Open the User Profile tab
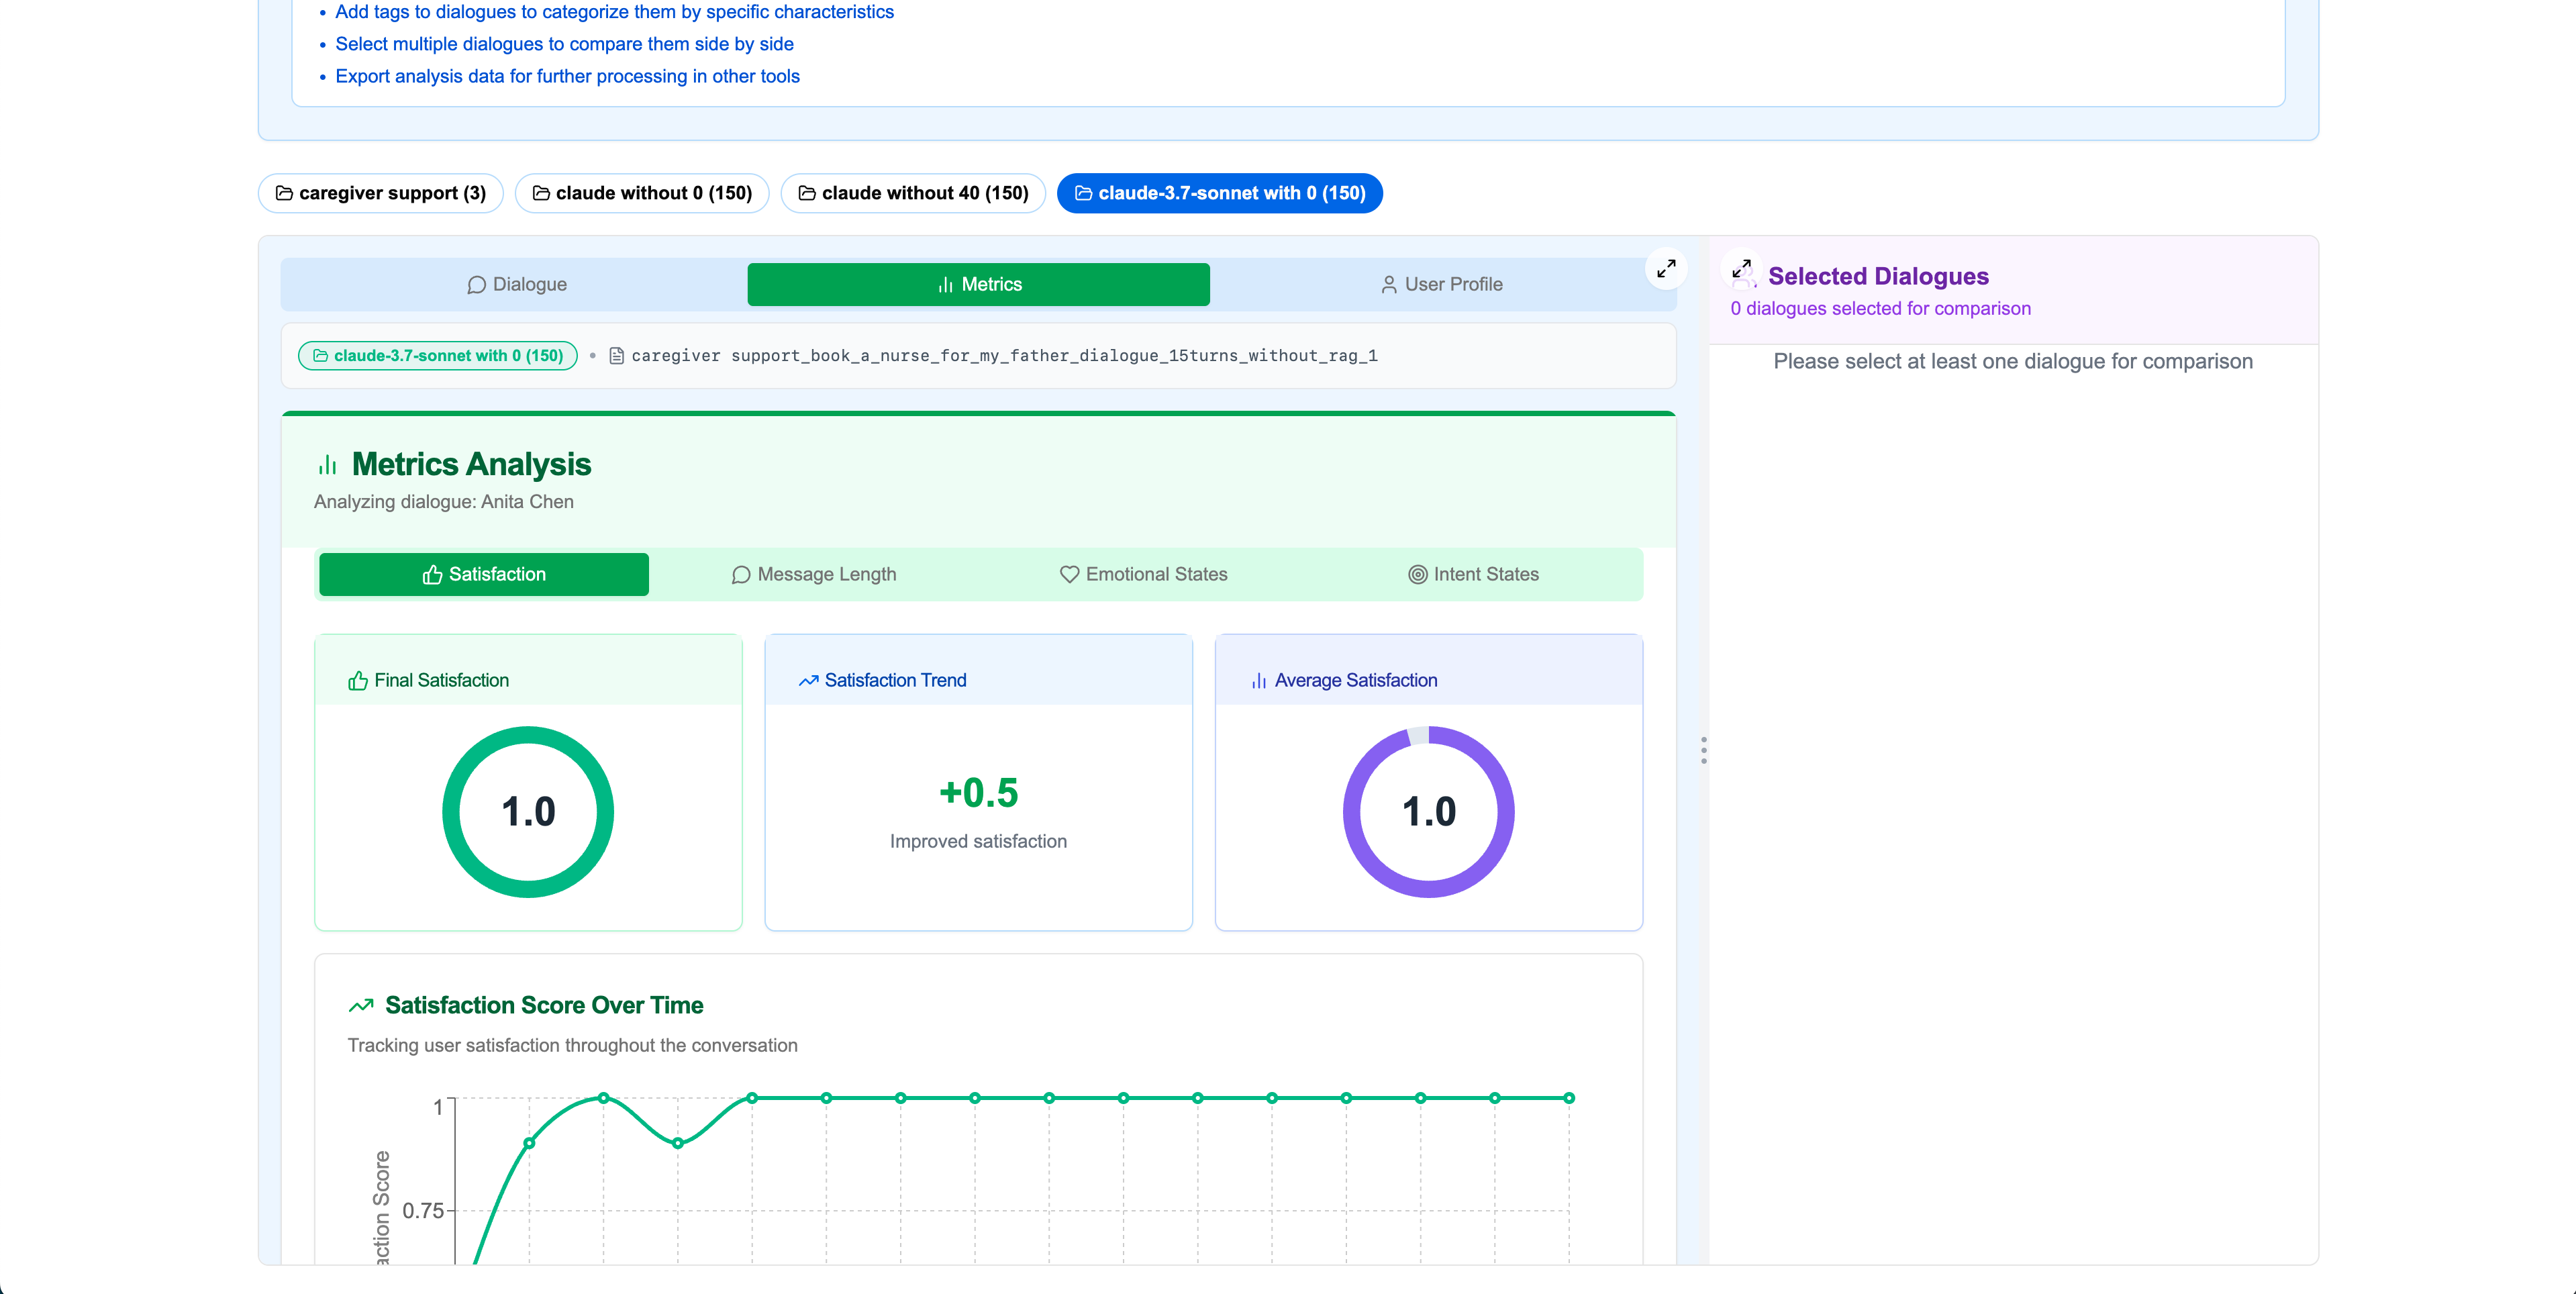Image resolution: width=2576 pixels, height=1294 pixels. point(1440,284)
